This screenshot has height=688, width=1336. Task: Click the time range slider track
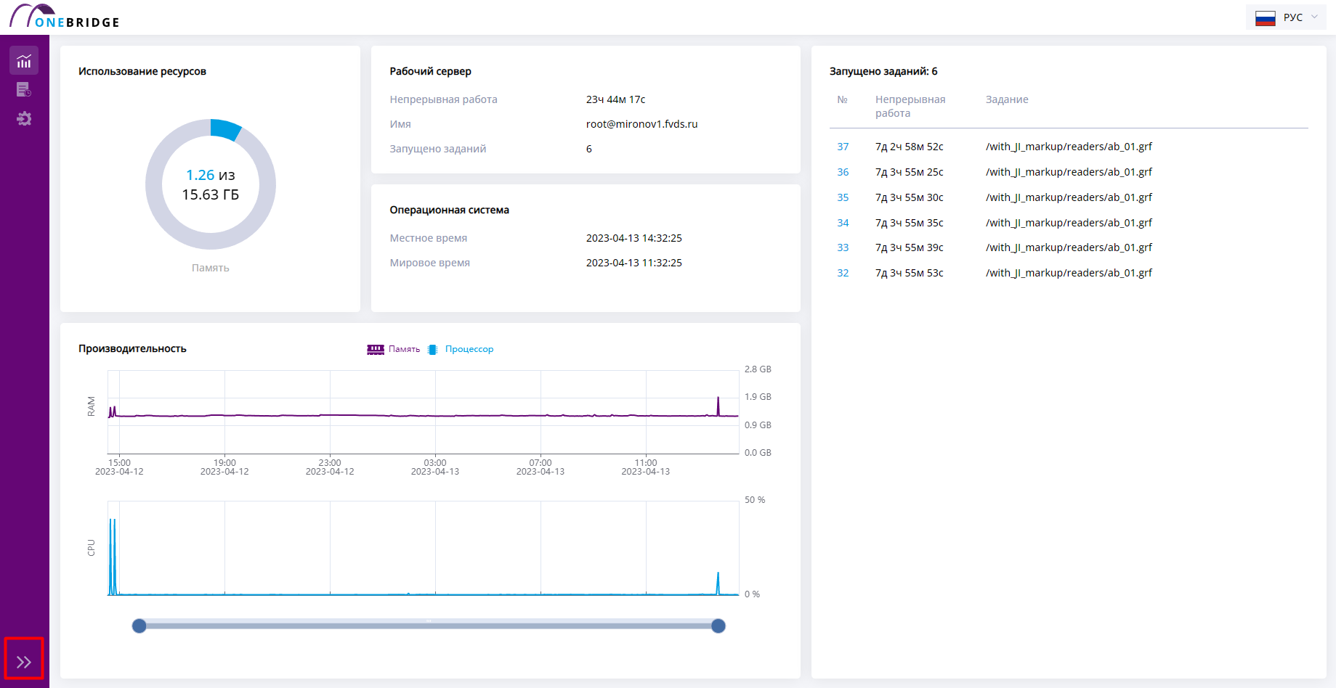[x=429, y=626]
